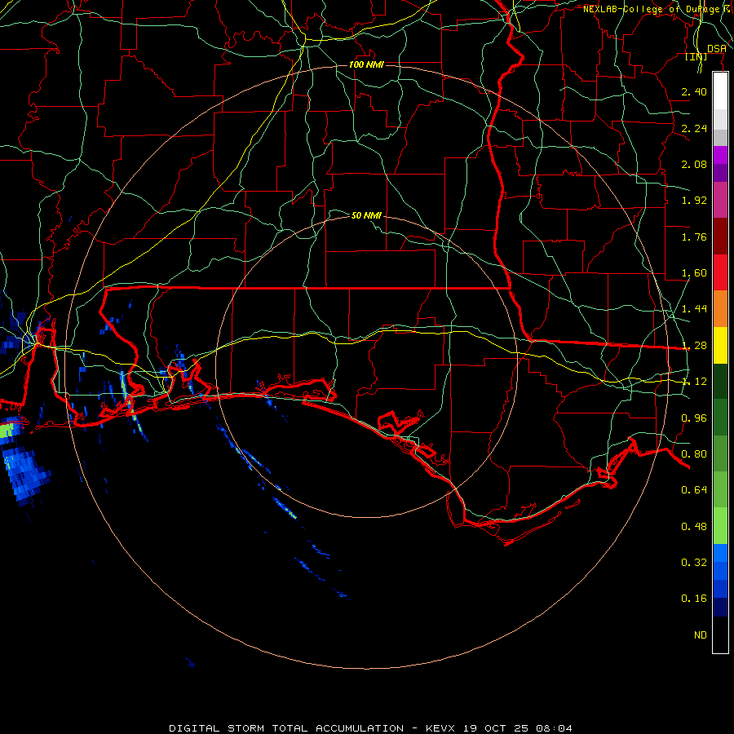Click the 19 OCT 25 date text

497,728
